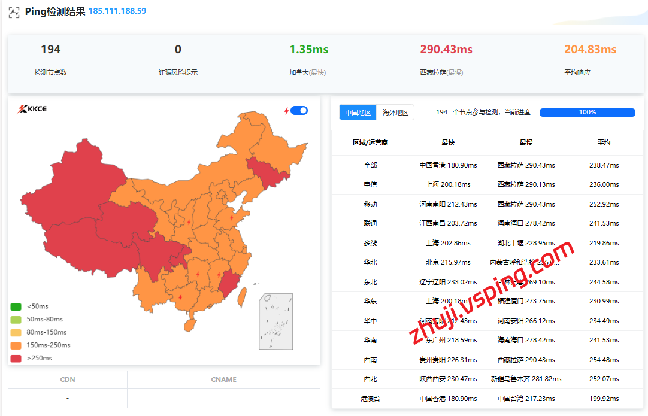Click the South China Sea inset map
The width and height of the screenshot is (648, 416).
click(275, 321)
